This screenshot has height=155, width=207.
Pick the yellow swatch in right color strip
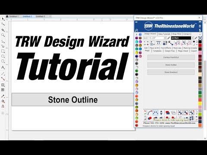pos(200,103)
